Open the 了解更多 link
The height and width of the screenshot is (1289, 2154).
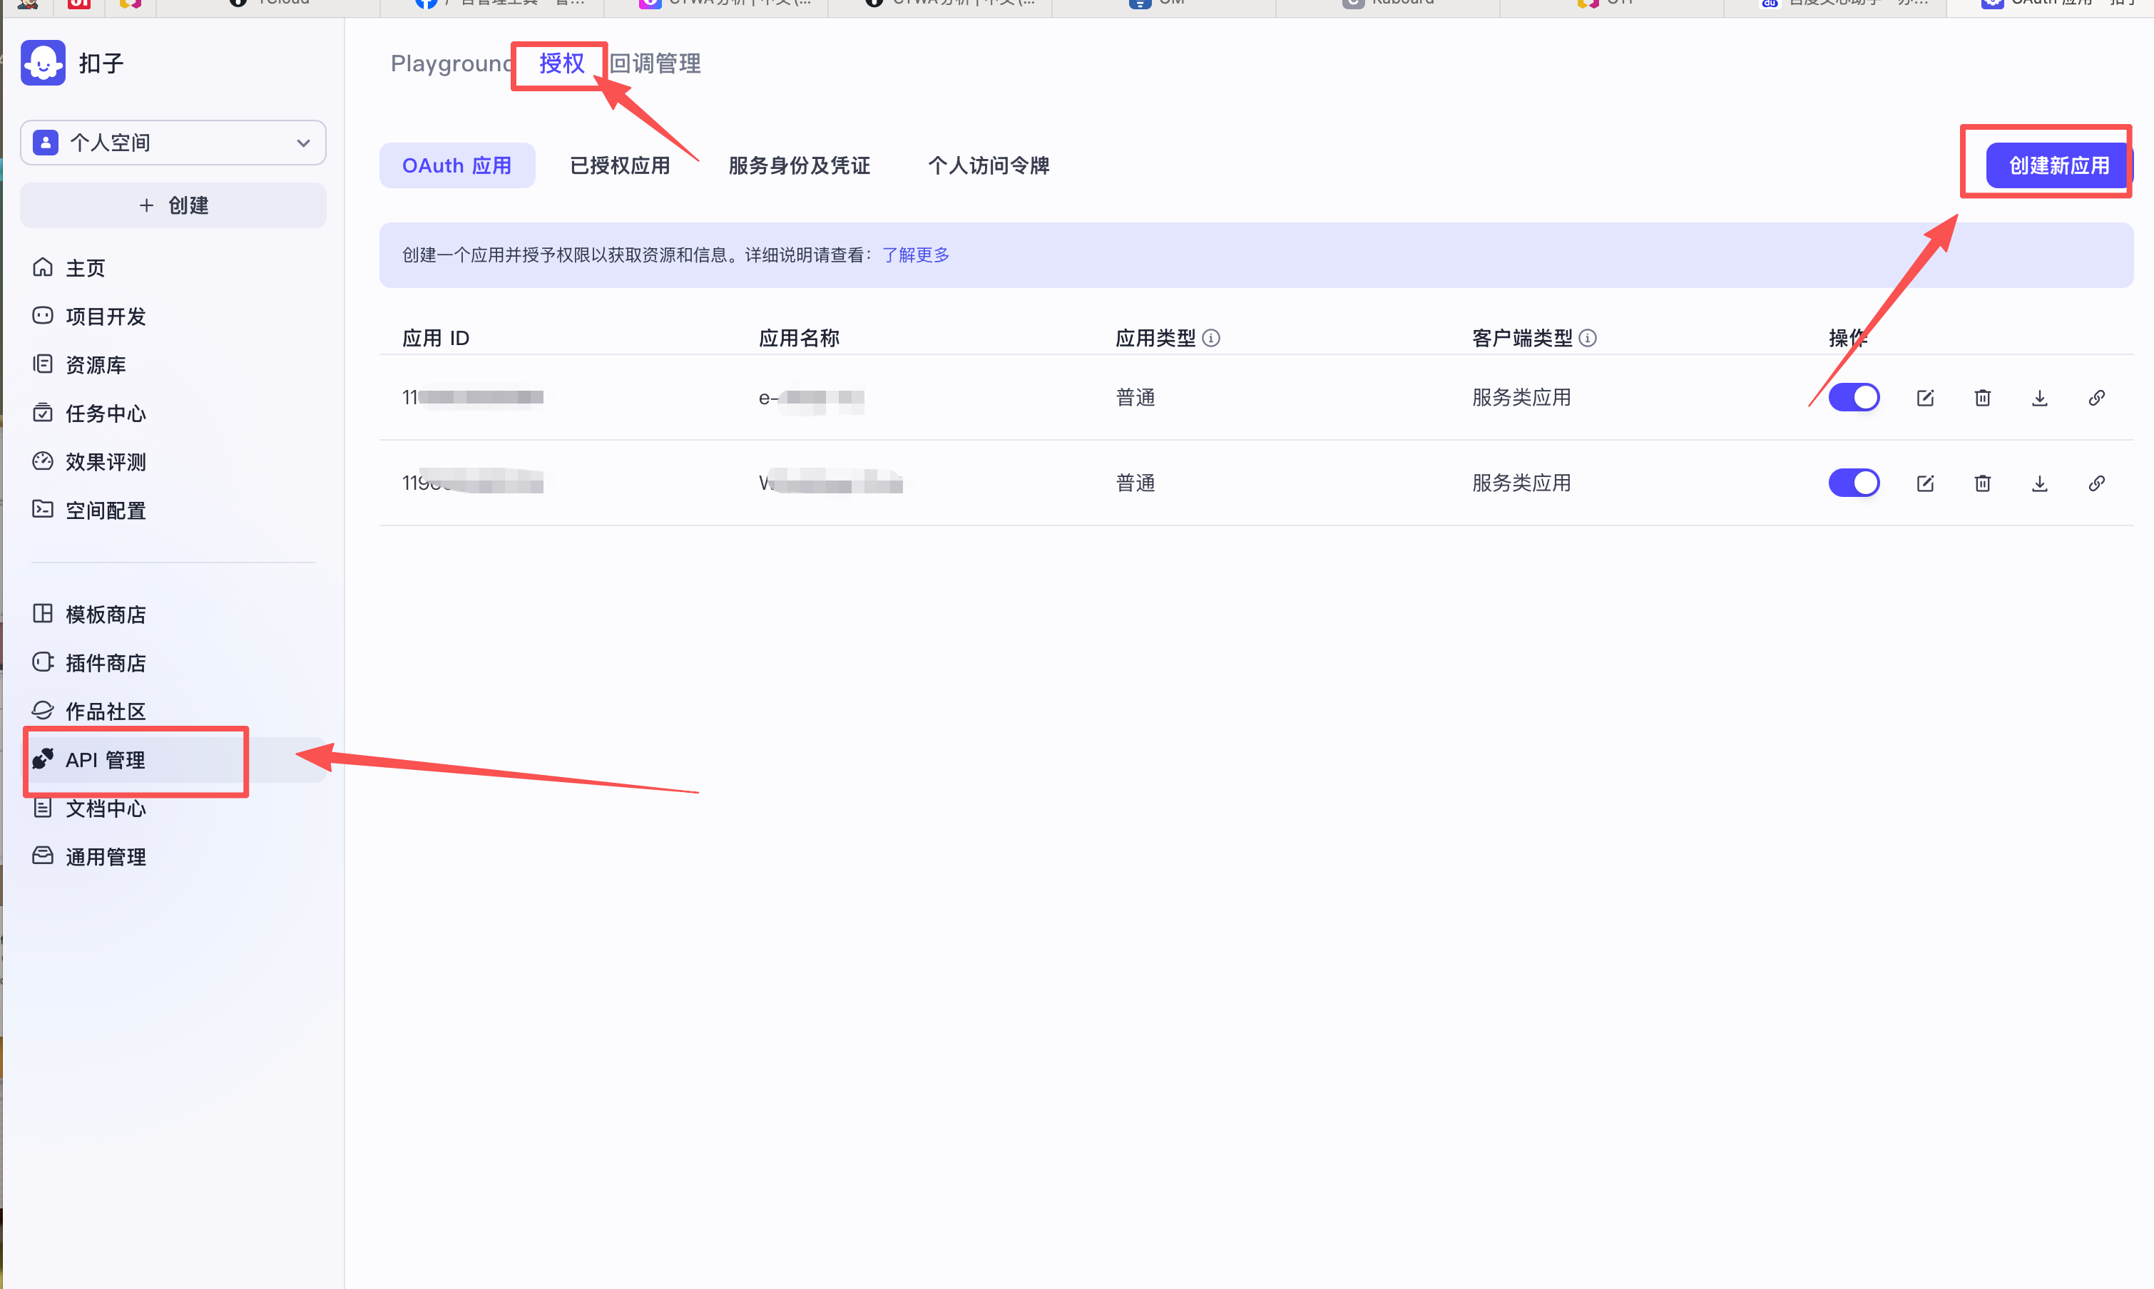tap(915, 255)
